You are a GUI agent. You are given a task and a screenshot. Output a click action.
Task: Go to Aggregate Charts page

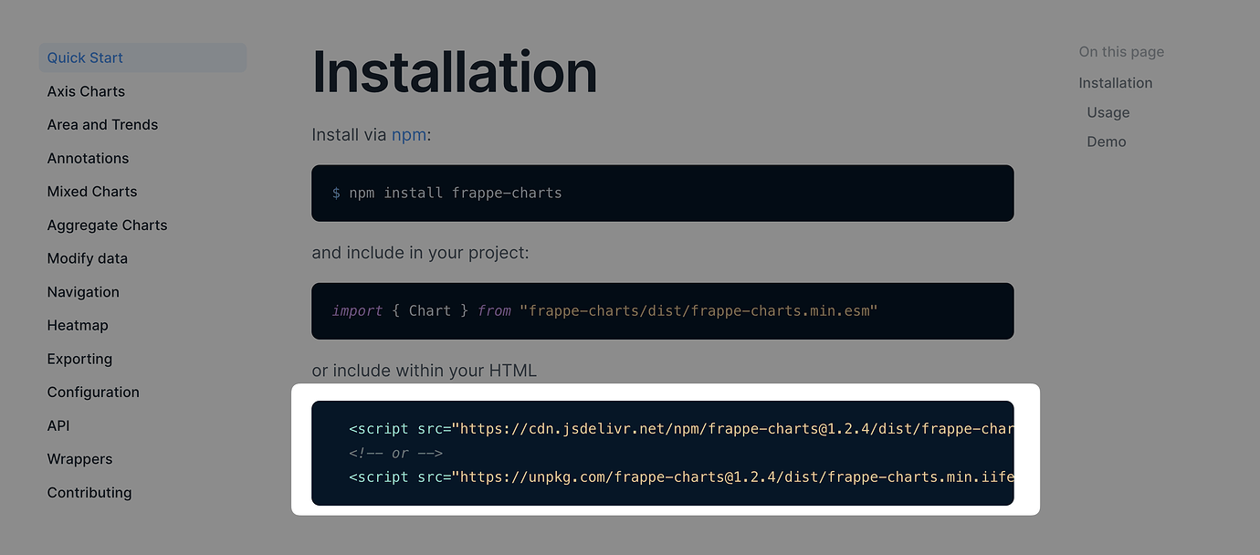pyautogui.click(x=107, y=225)
